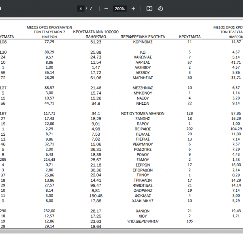This screenshot has height=234, width=243.
Task: Select the row label ΦΘΙΩΤΙΔΑΣ
Action: (x=143, y=186)
